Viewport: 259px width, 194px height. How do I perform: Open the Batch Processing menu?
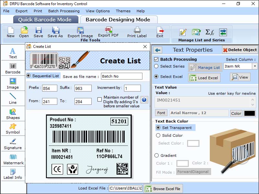(64, 11)
